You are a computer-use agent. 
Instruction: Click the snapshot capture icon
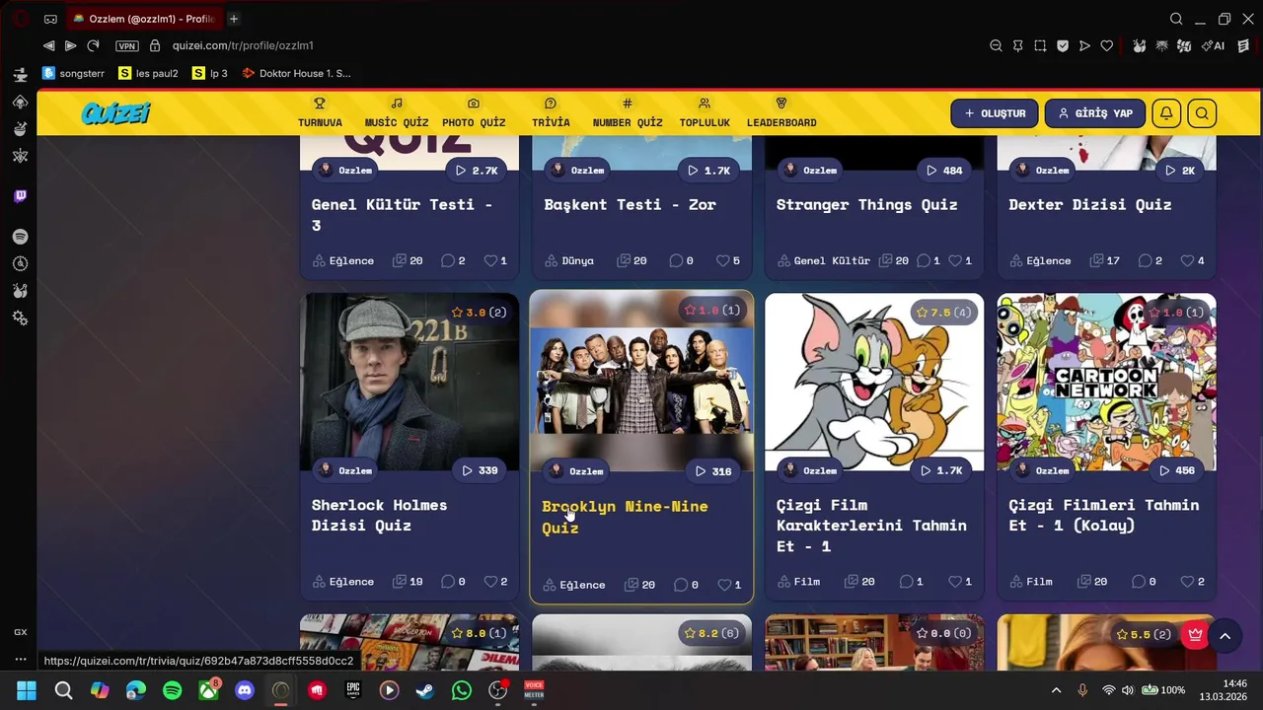coord(1040,45)
